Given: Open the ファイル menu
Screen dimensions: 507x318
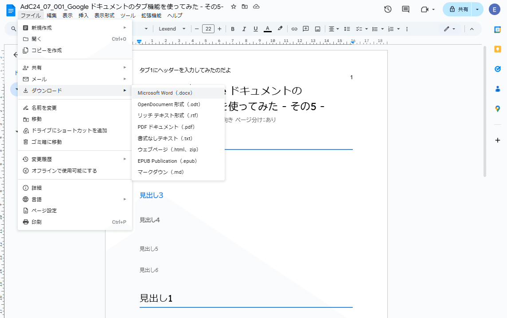Looking at the screenshot, I should [31, 15].
